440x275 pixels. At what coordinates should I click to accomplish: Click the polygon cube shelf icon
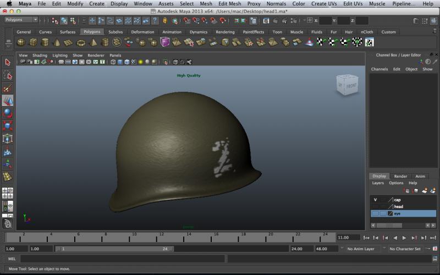click(x=33, y=42)
